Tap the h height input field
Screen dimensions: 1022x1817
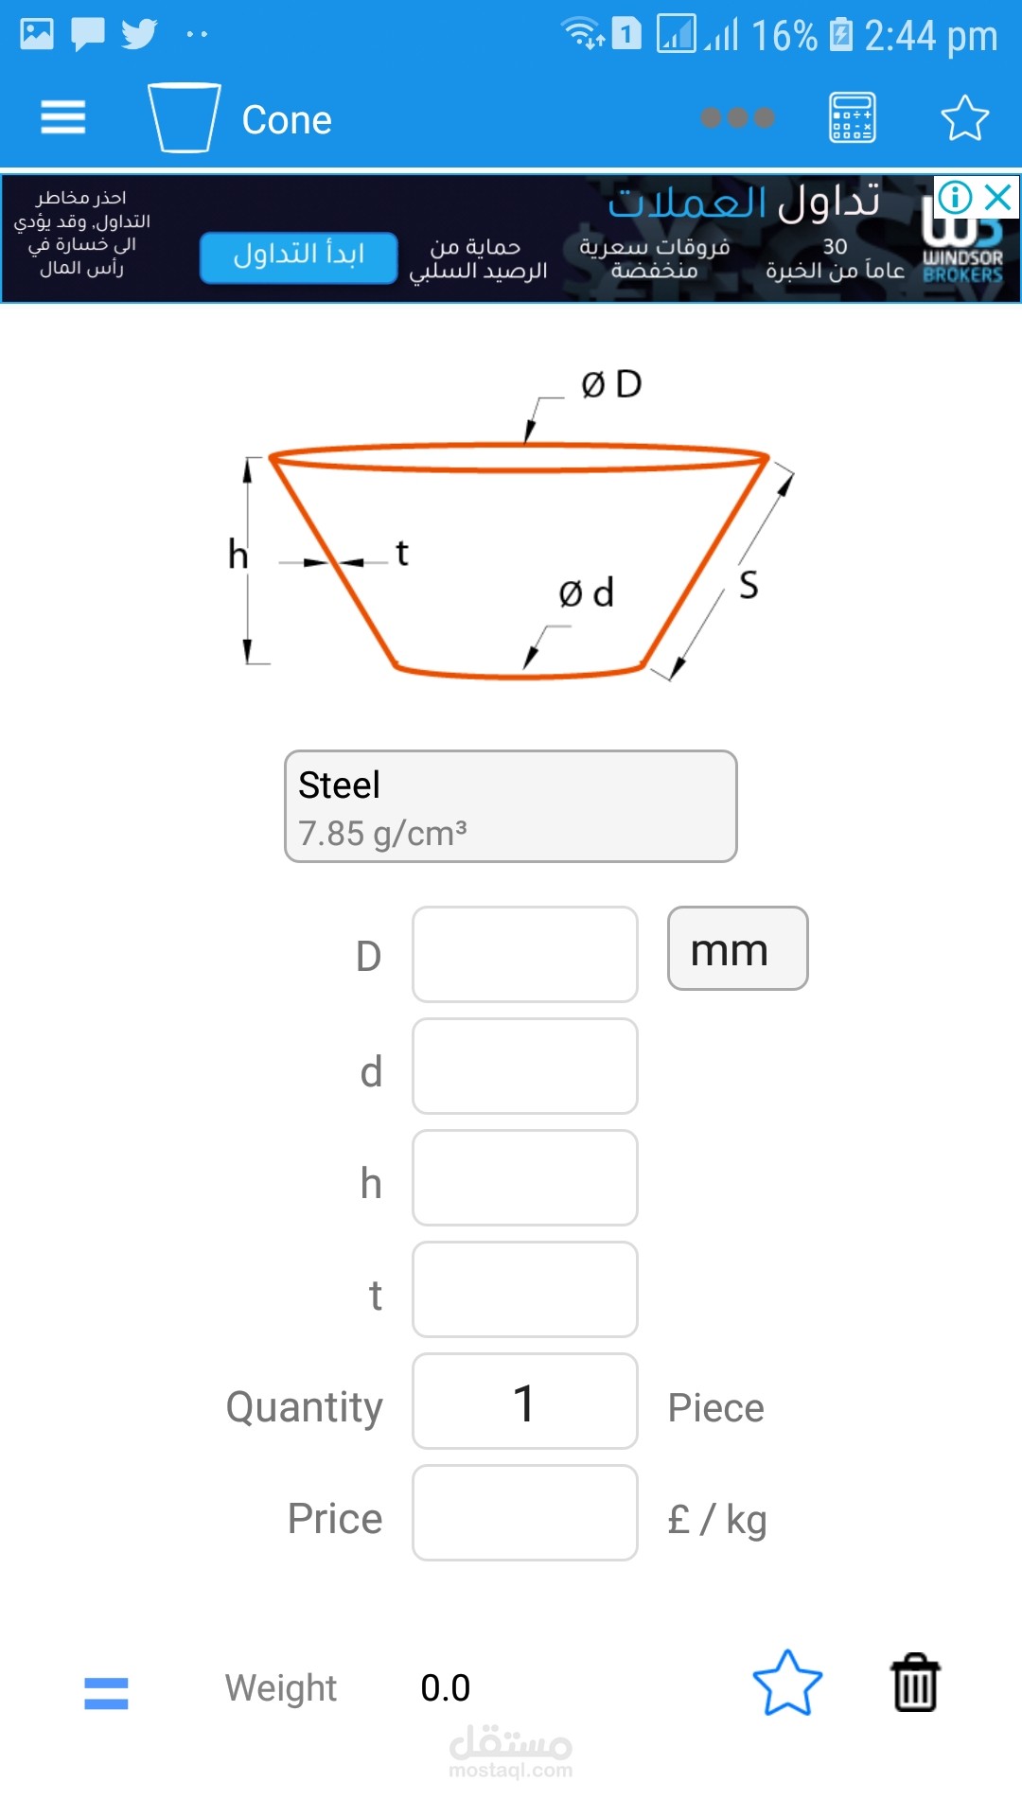point(525,1178)
